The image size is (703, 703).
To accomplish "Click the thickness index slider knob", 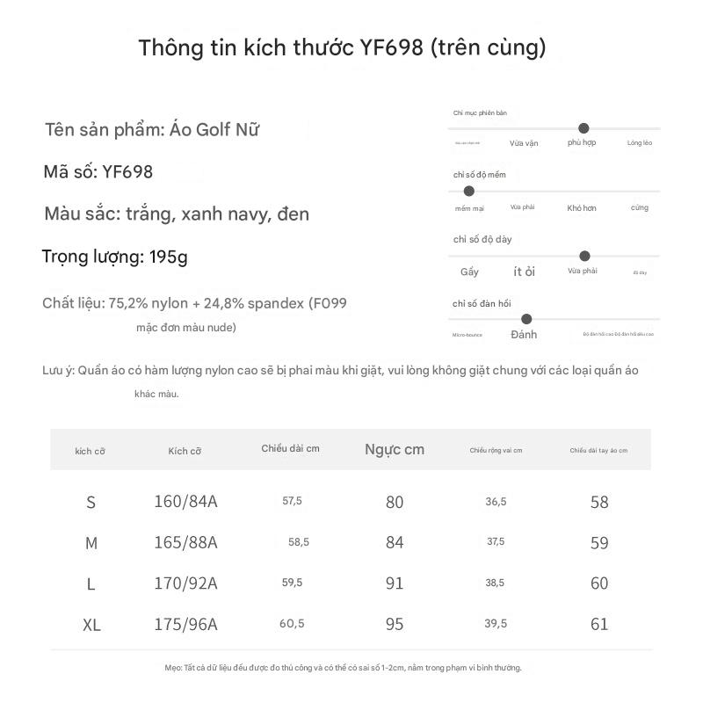I will coord(584,256).
